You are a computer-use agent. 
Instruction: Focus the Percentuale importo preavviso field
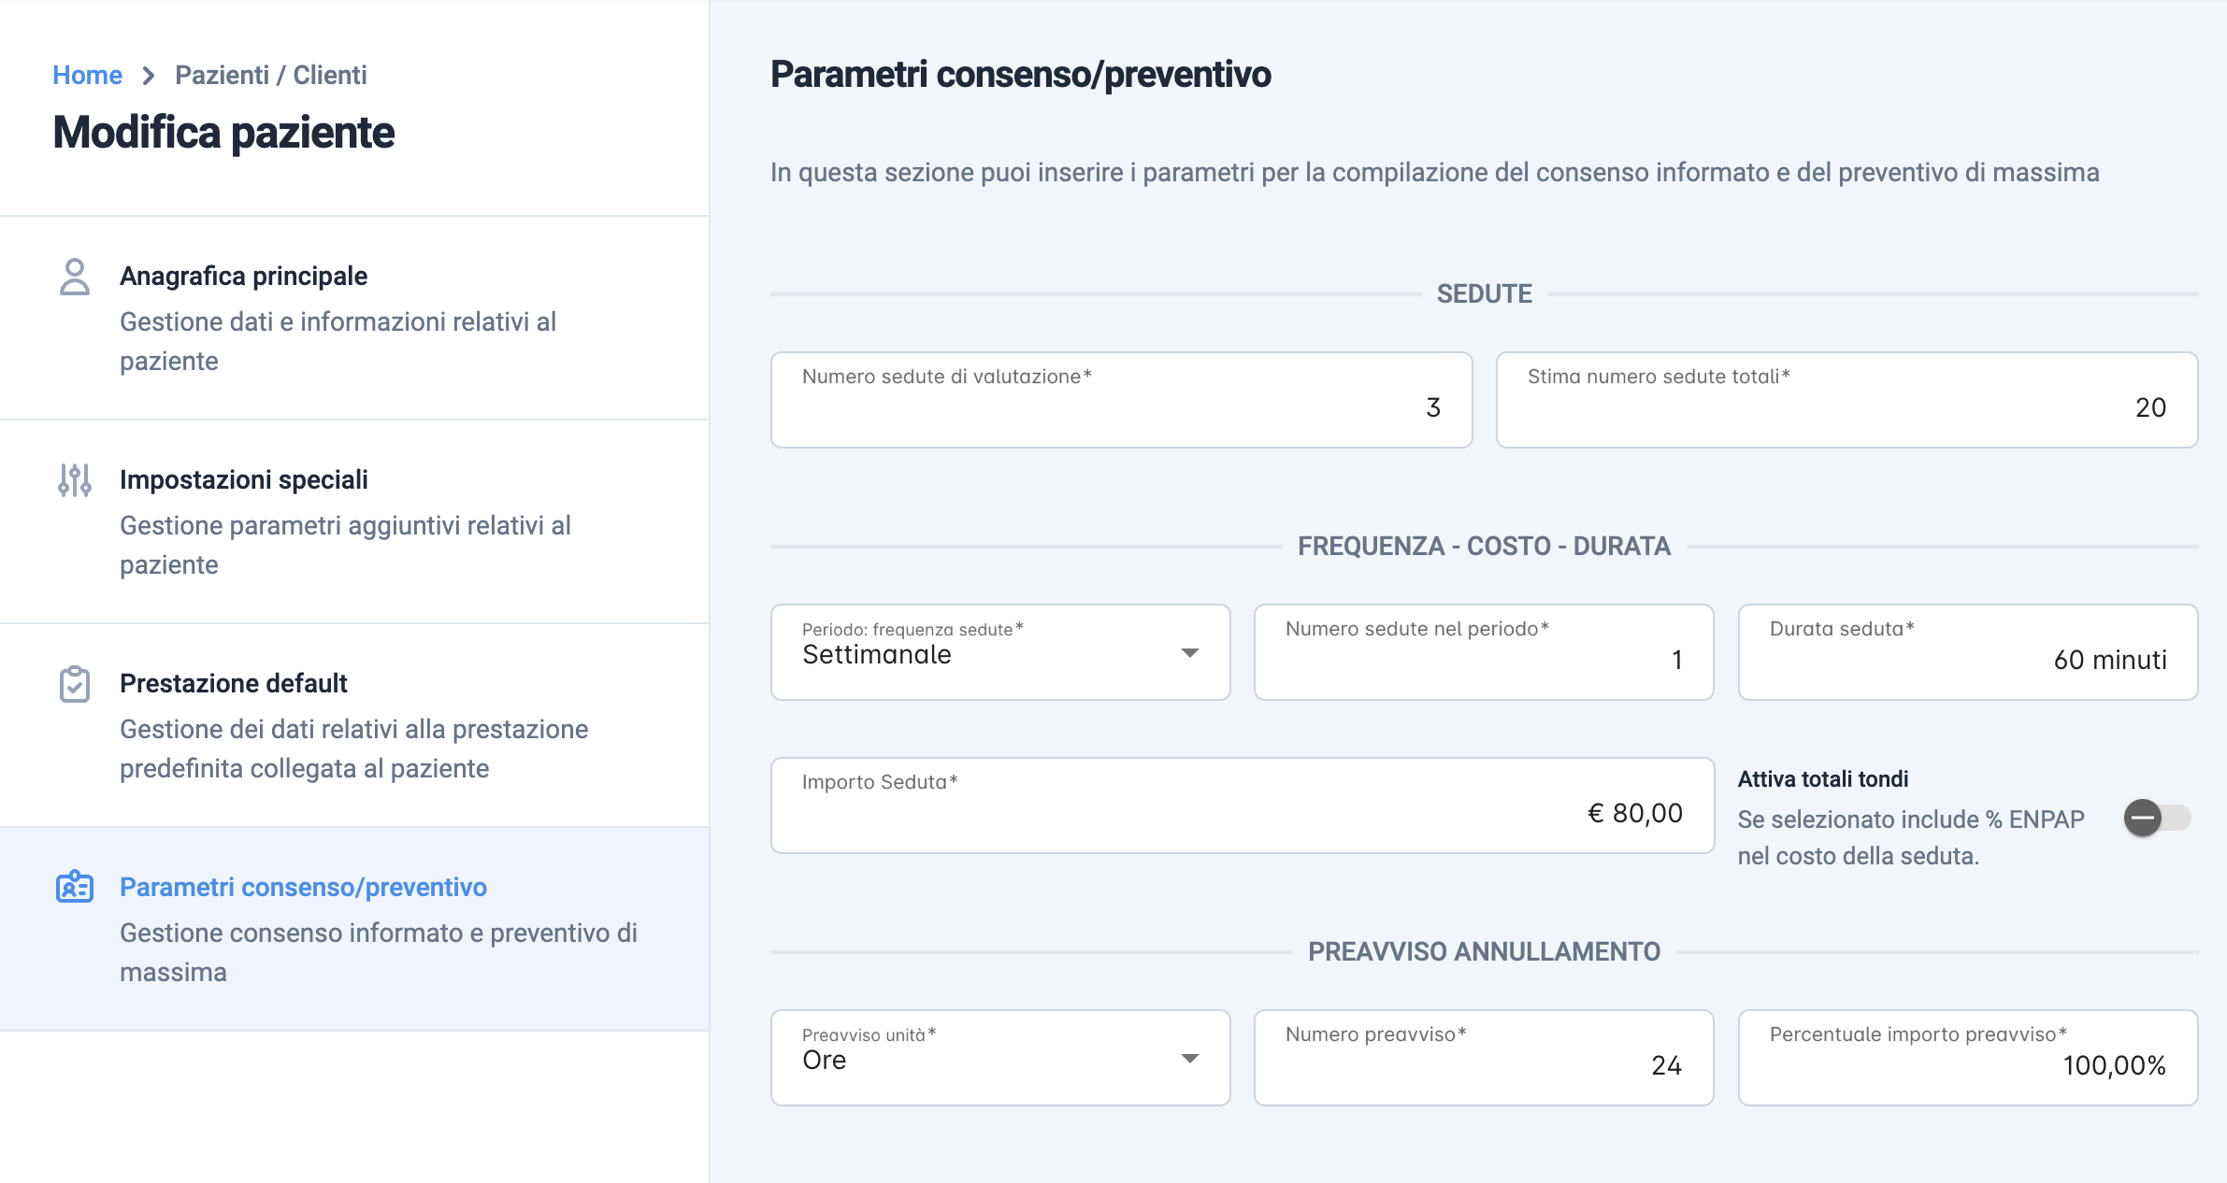(1968, 1058)
